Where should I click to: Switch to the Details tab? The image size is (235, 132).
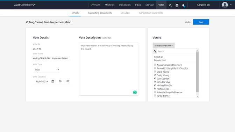[x=75, y=13]
